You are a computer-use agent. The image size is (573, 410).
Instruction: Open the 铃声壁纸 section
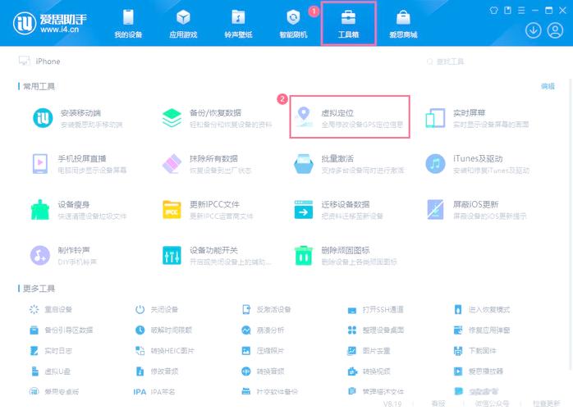pos(238,23)
